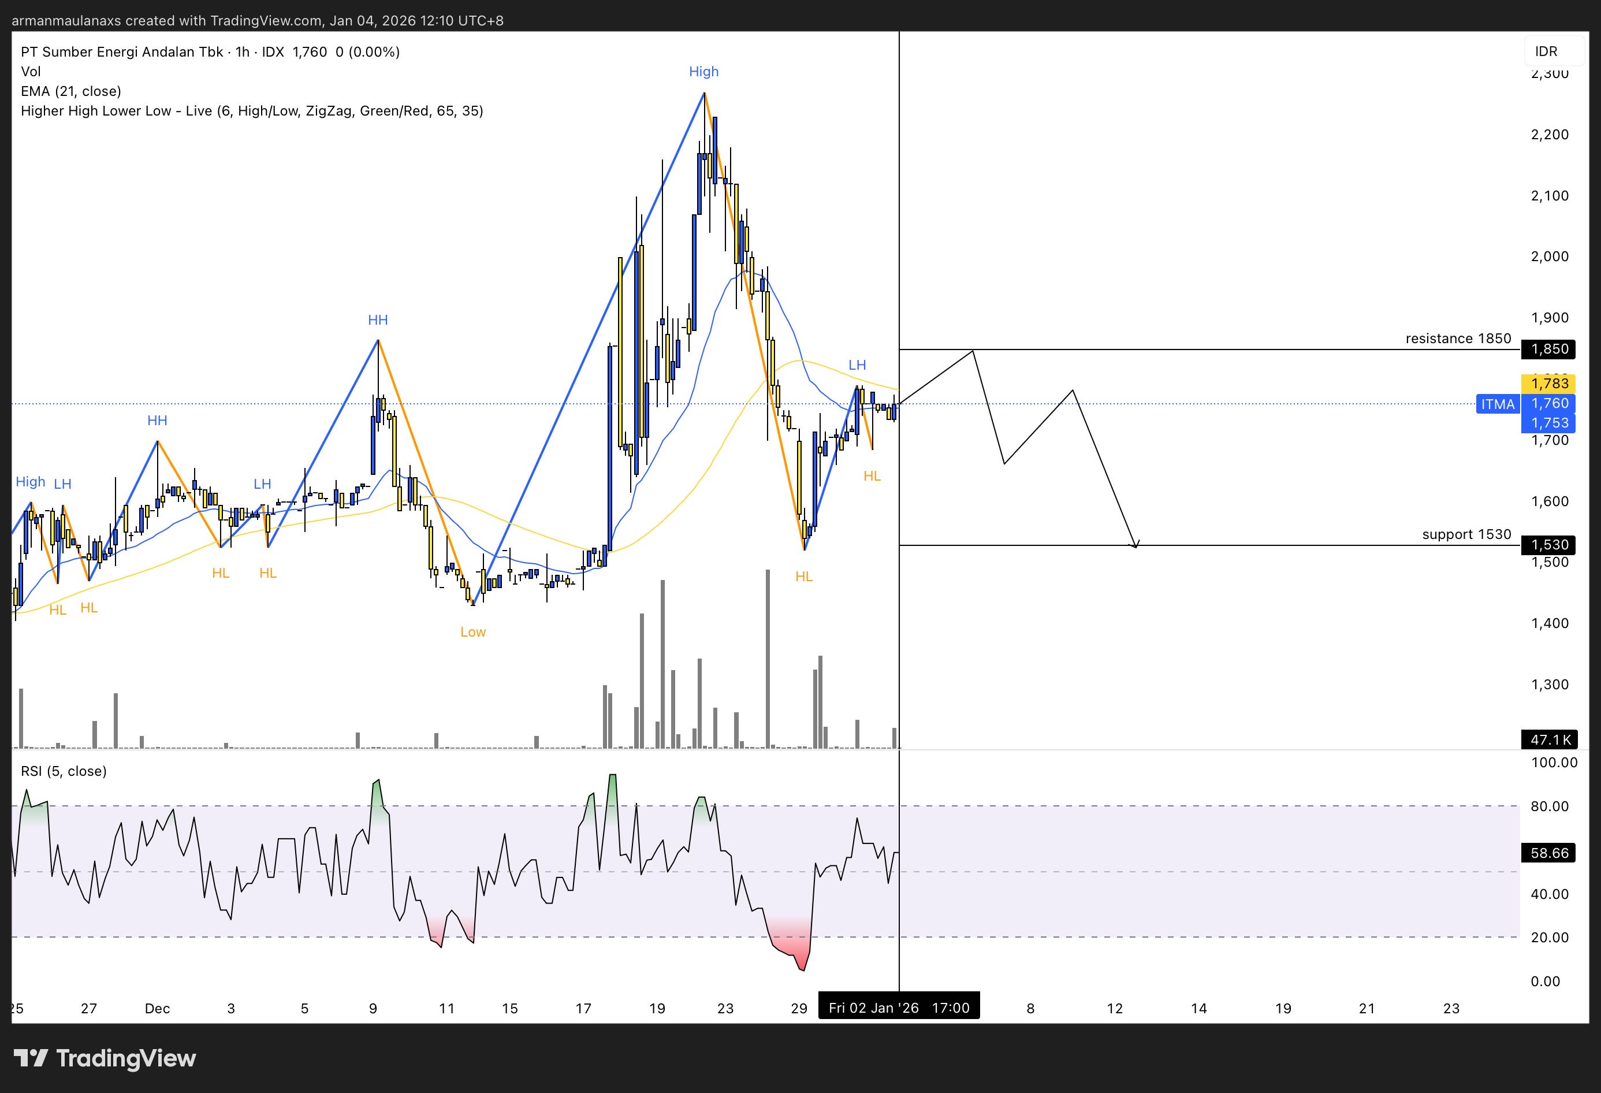The height and width of the screenshot is (1093, 1601).
Task: Click the Vol indicator label
Action: coord(31,72)
